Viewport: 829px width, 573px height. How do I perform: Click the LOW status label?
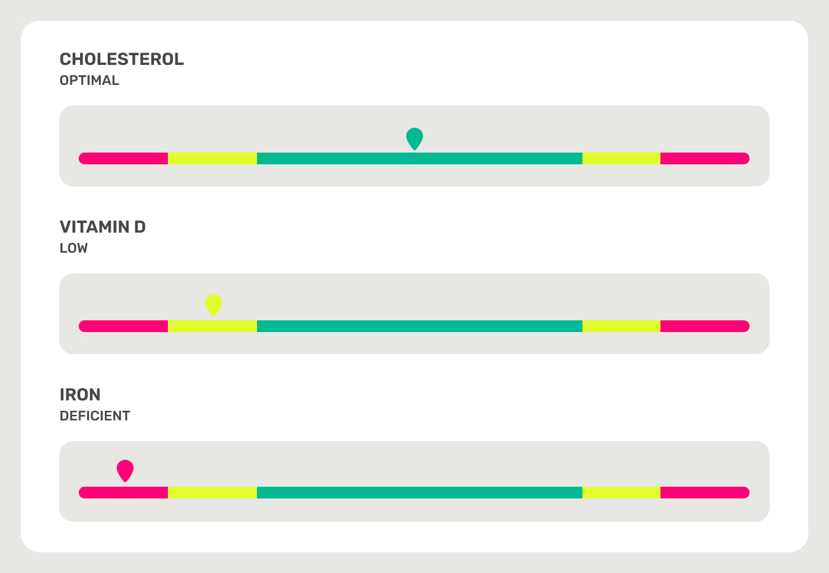point(74,248)
